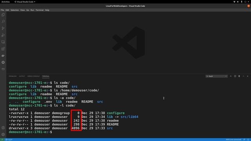
Task: Click the 'ls /home/demouser/code/' command text
Action: [x=76, y=90]
